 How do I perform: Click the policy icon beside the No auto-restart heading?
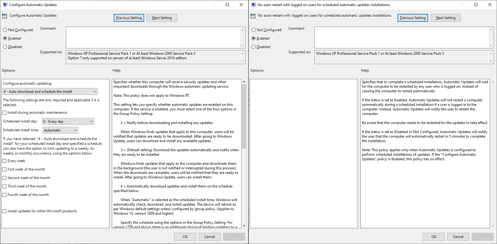[x=253, y=16]
